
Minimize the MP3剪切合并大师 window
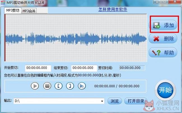[157, 2]
